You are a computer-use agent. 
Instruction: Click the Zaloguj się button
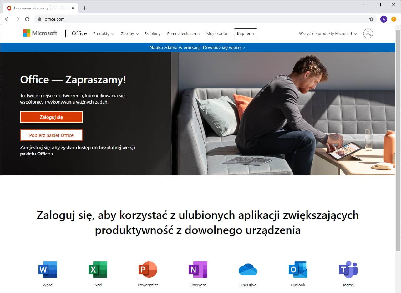pyautogui.click(x=51, y=117)
